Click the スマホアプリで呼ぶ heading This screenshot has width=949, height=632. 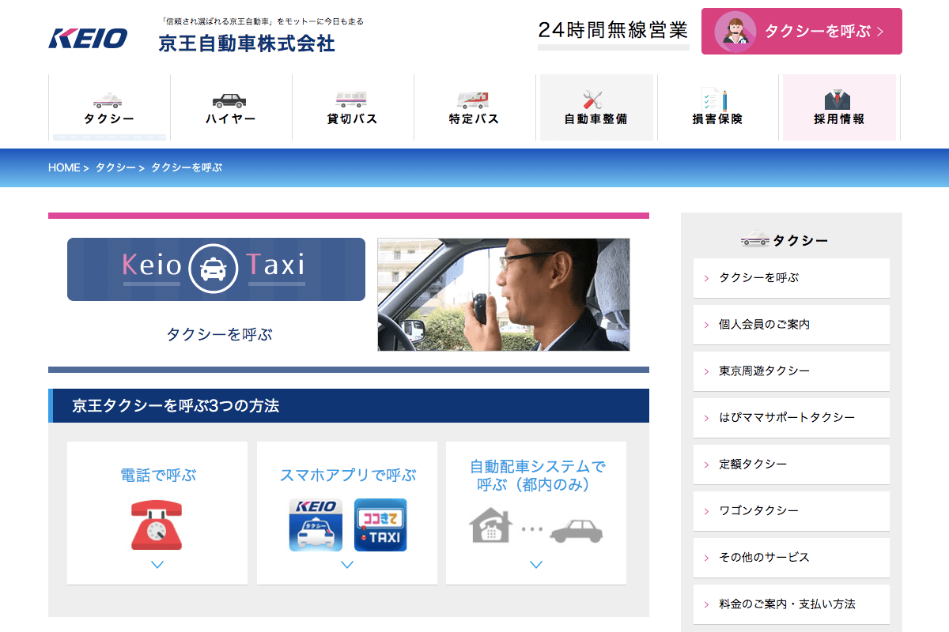(x=347, y=476)
